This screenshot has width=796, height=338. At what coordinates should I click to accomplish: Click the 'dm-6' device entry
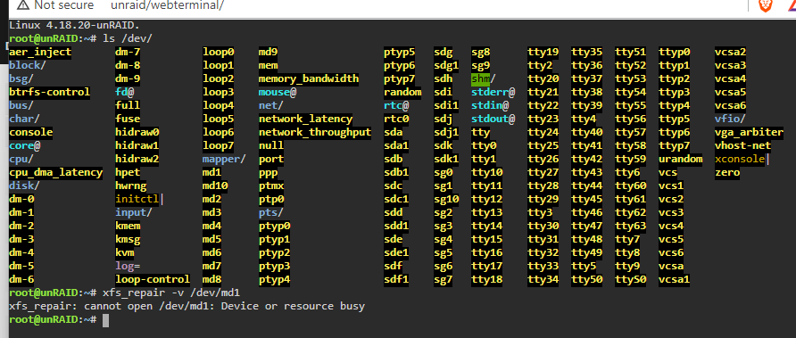[21, 279]
